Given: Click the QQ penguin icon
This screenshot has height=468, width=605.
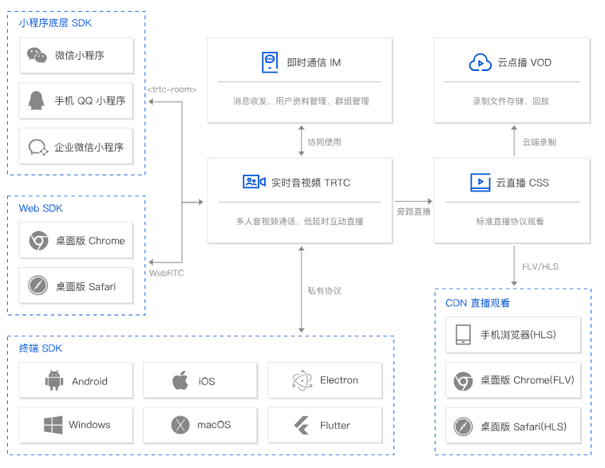Looking at the screenshot, I should pyautogui.click(x=36, y=100).
